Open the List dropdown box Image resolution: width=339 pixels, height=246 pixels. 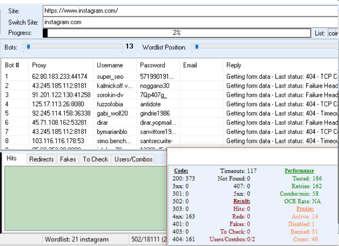(x=333, y=33)
